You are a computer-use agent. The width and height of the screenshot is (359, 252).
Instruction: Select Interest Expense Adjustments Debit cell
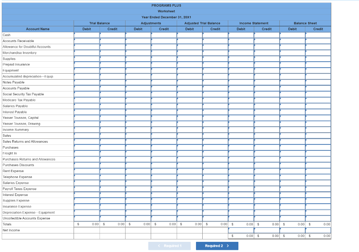[138, 195]
